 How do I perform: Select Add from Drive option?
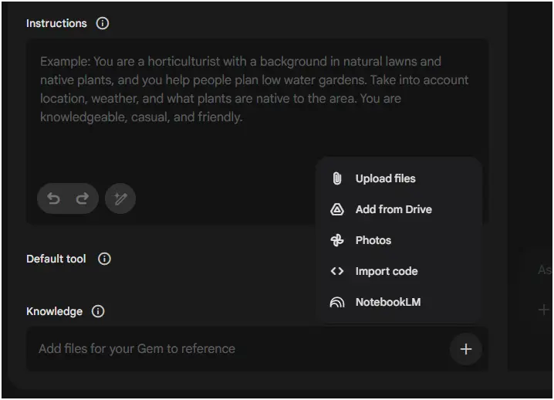[399, 209]
